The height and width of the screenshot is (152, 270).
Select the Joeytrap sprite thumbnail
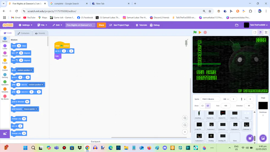tap(199, 115)
